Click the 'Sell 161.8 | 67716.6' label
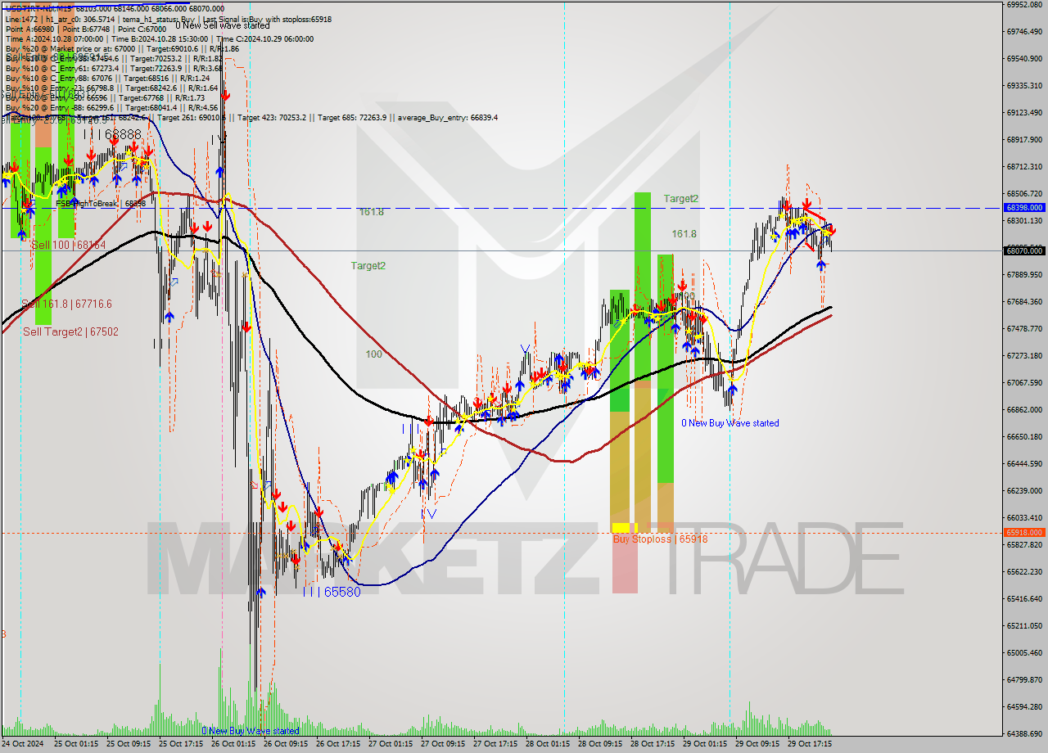Viewport: 1048px width, 753px height. 66,304
